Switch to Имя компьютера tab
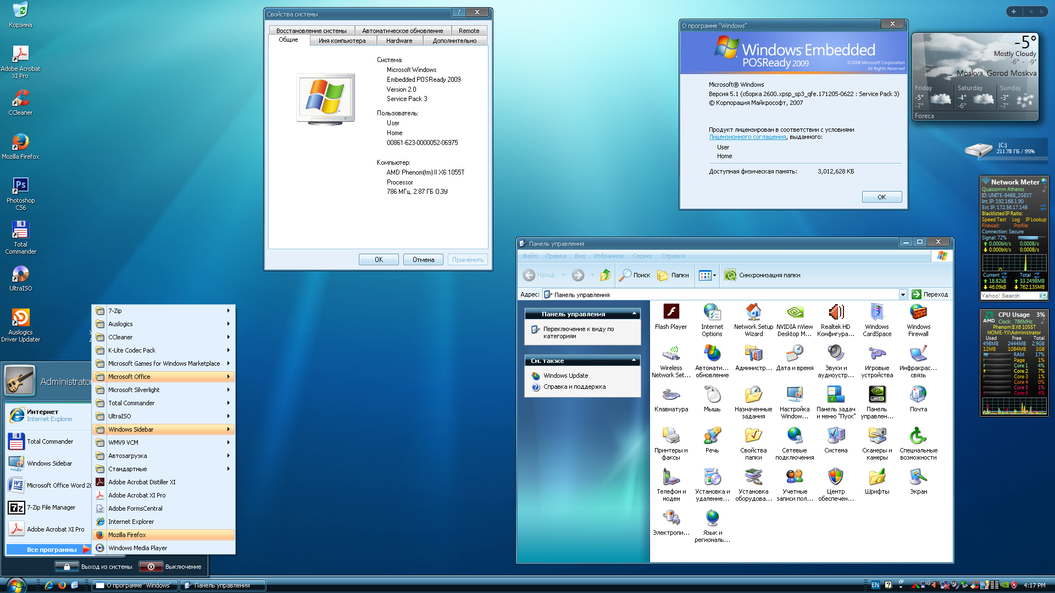This screenshot has height=593, width=1055. click(342, 41)
